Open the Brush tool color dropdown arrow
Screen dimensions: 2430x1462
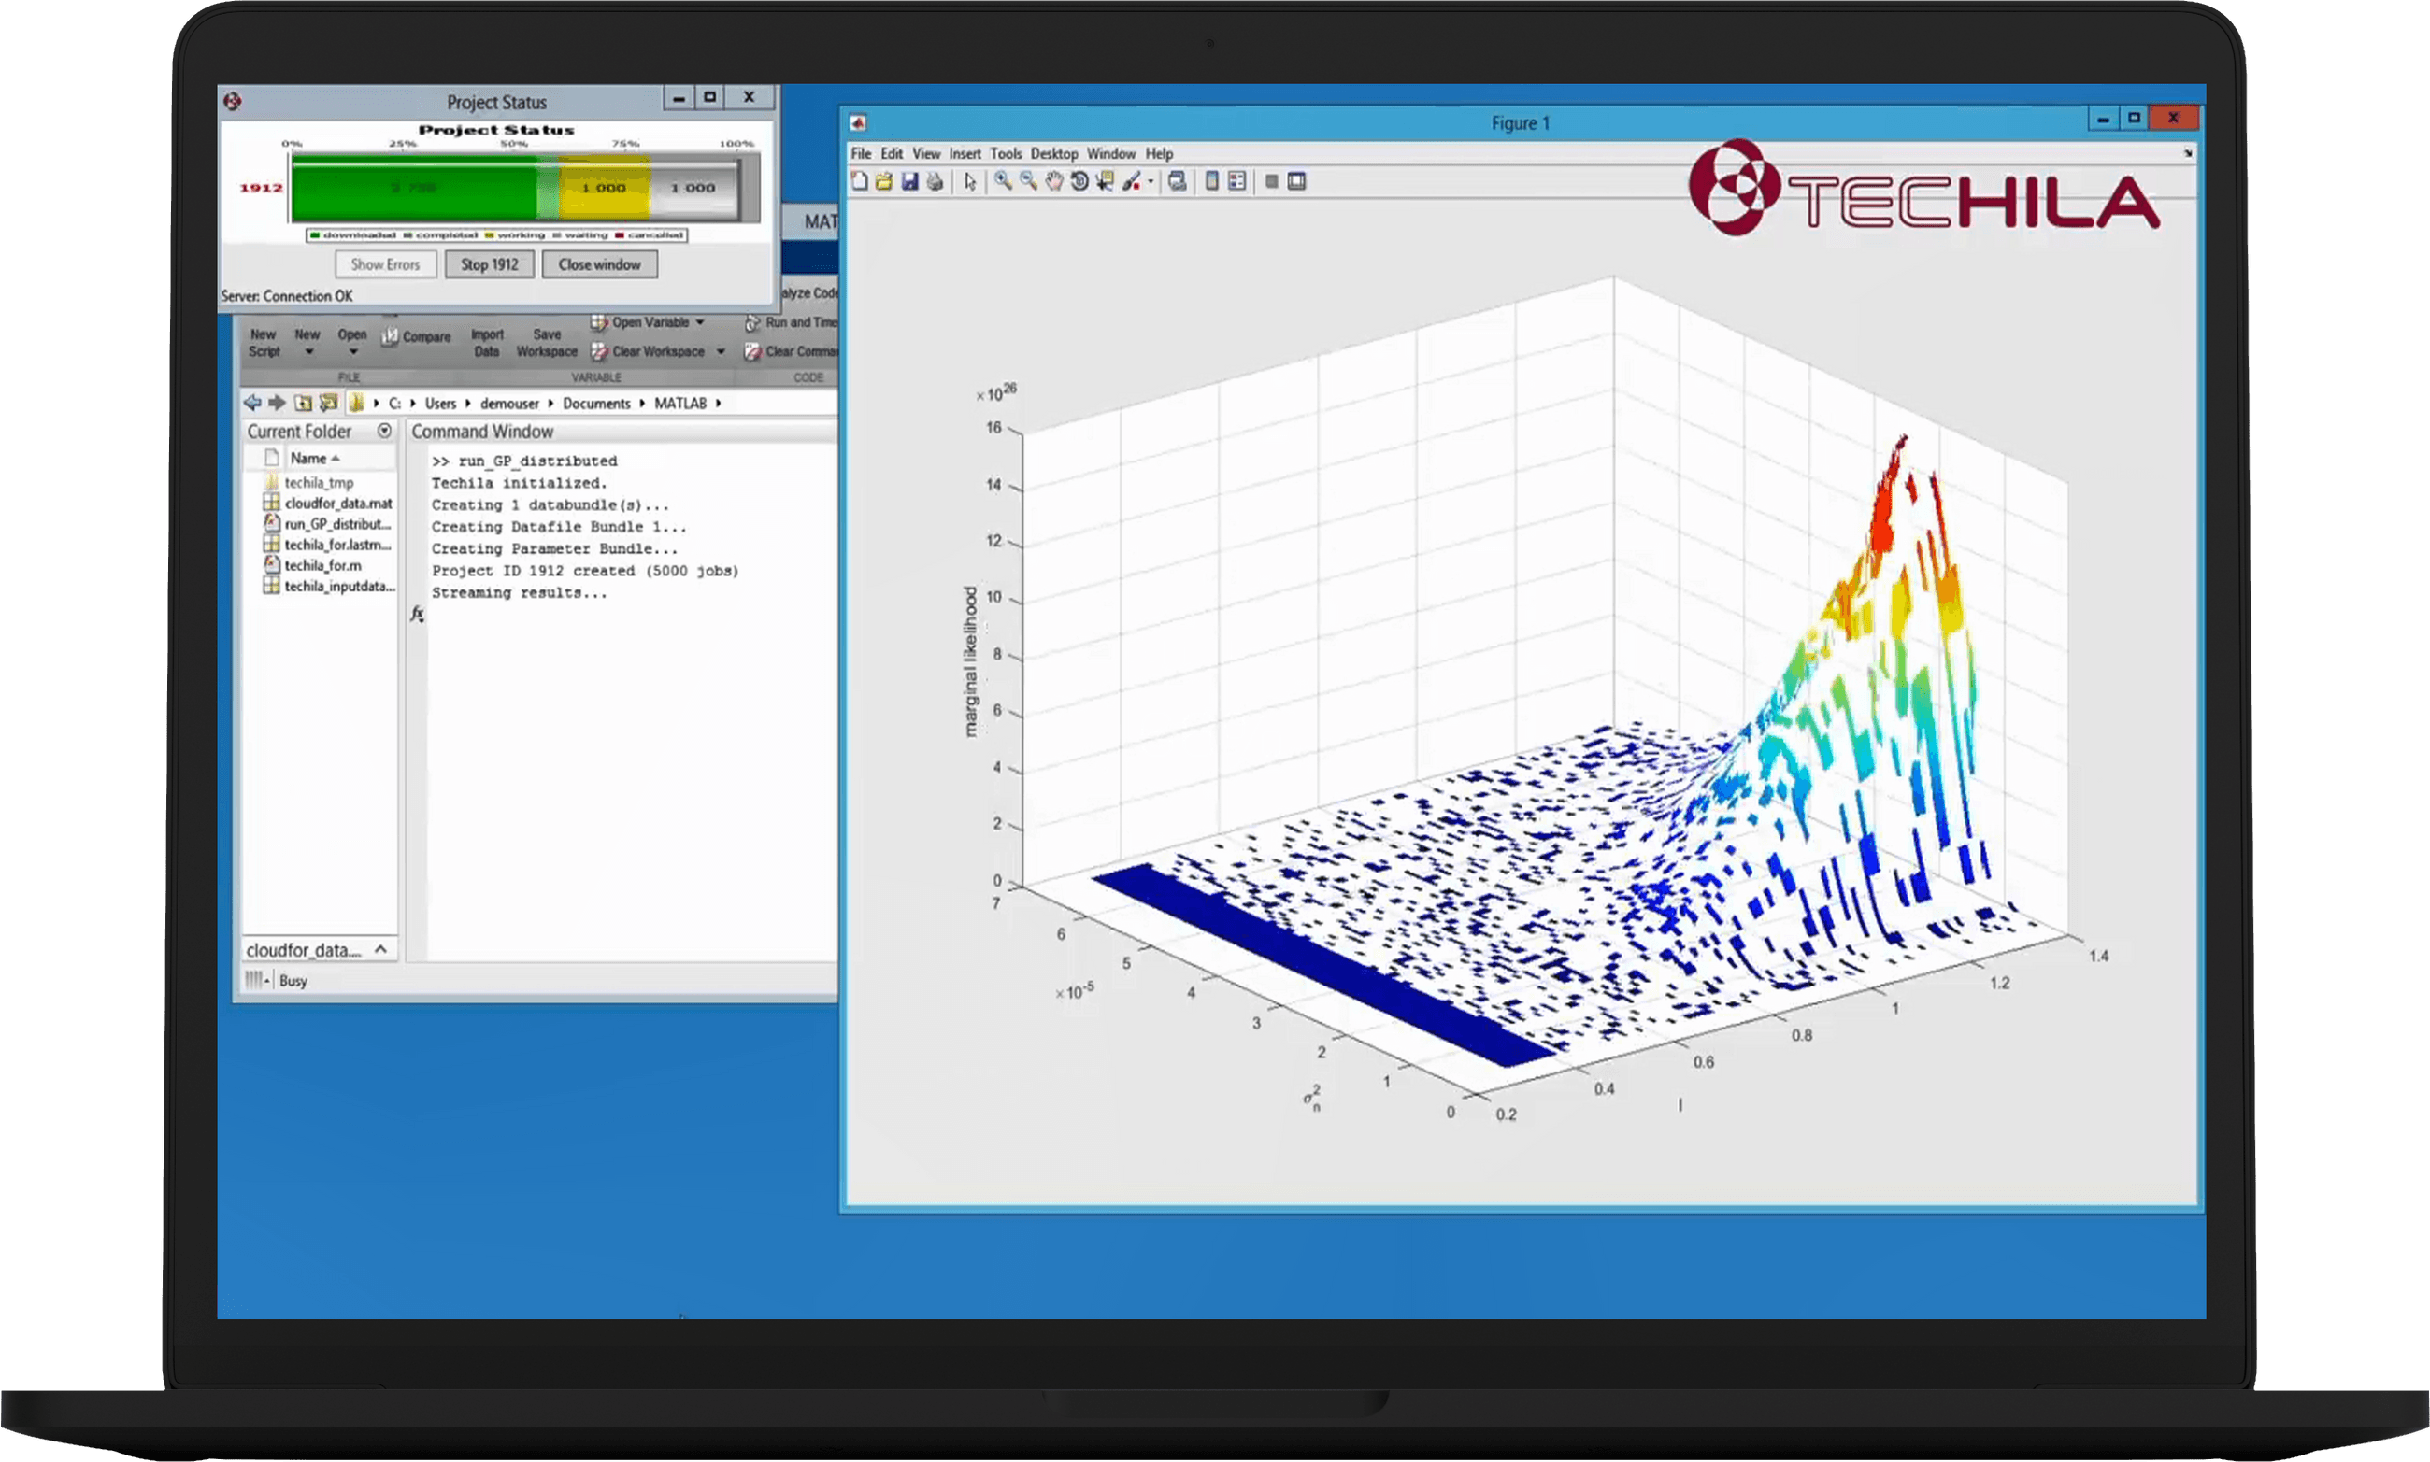point(1150,182)
